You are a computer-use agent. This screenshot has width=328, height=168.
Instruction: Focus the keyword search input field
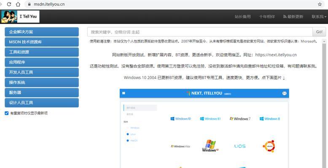pos(200,32)
